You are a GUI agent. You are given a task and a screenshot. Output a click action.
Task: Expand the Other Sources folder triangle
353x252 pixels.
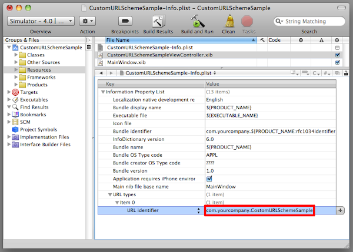[x=16, y=62]
